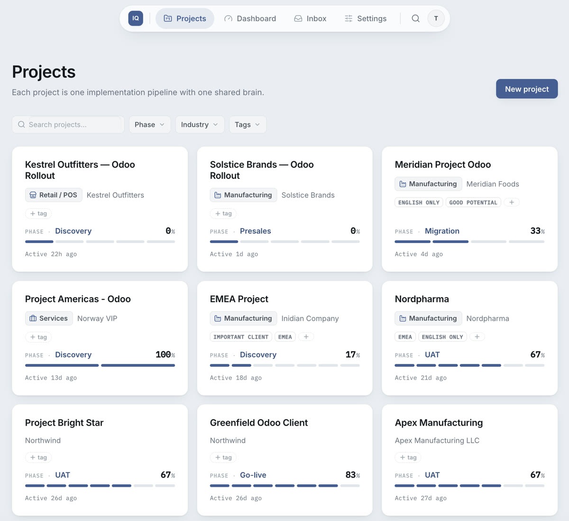Open the Settings tab
The height and width of the screenshot is (521, 569).
[x=366, y=19]
